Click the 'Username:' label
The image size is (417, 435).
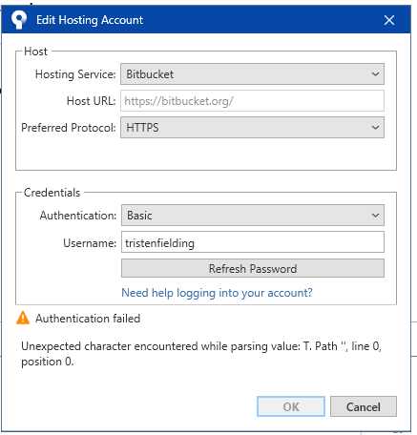pyautogui.click(x=90, y=243)
